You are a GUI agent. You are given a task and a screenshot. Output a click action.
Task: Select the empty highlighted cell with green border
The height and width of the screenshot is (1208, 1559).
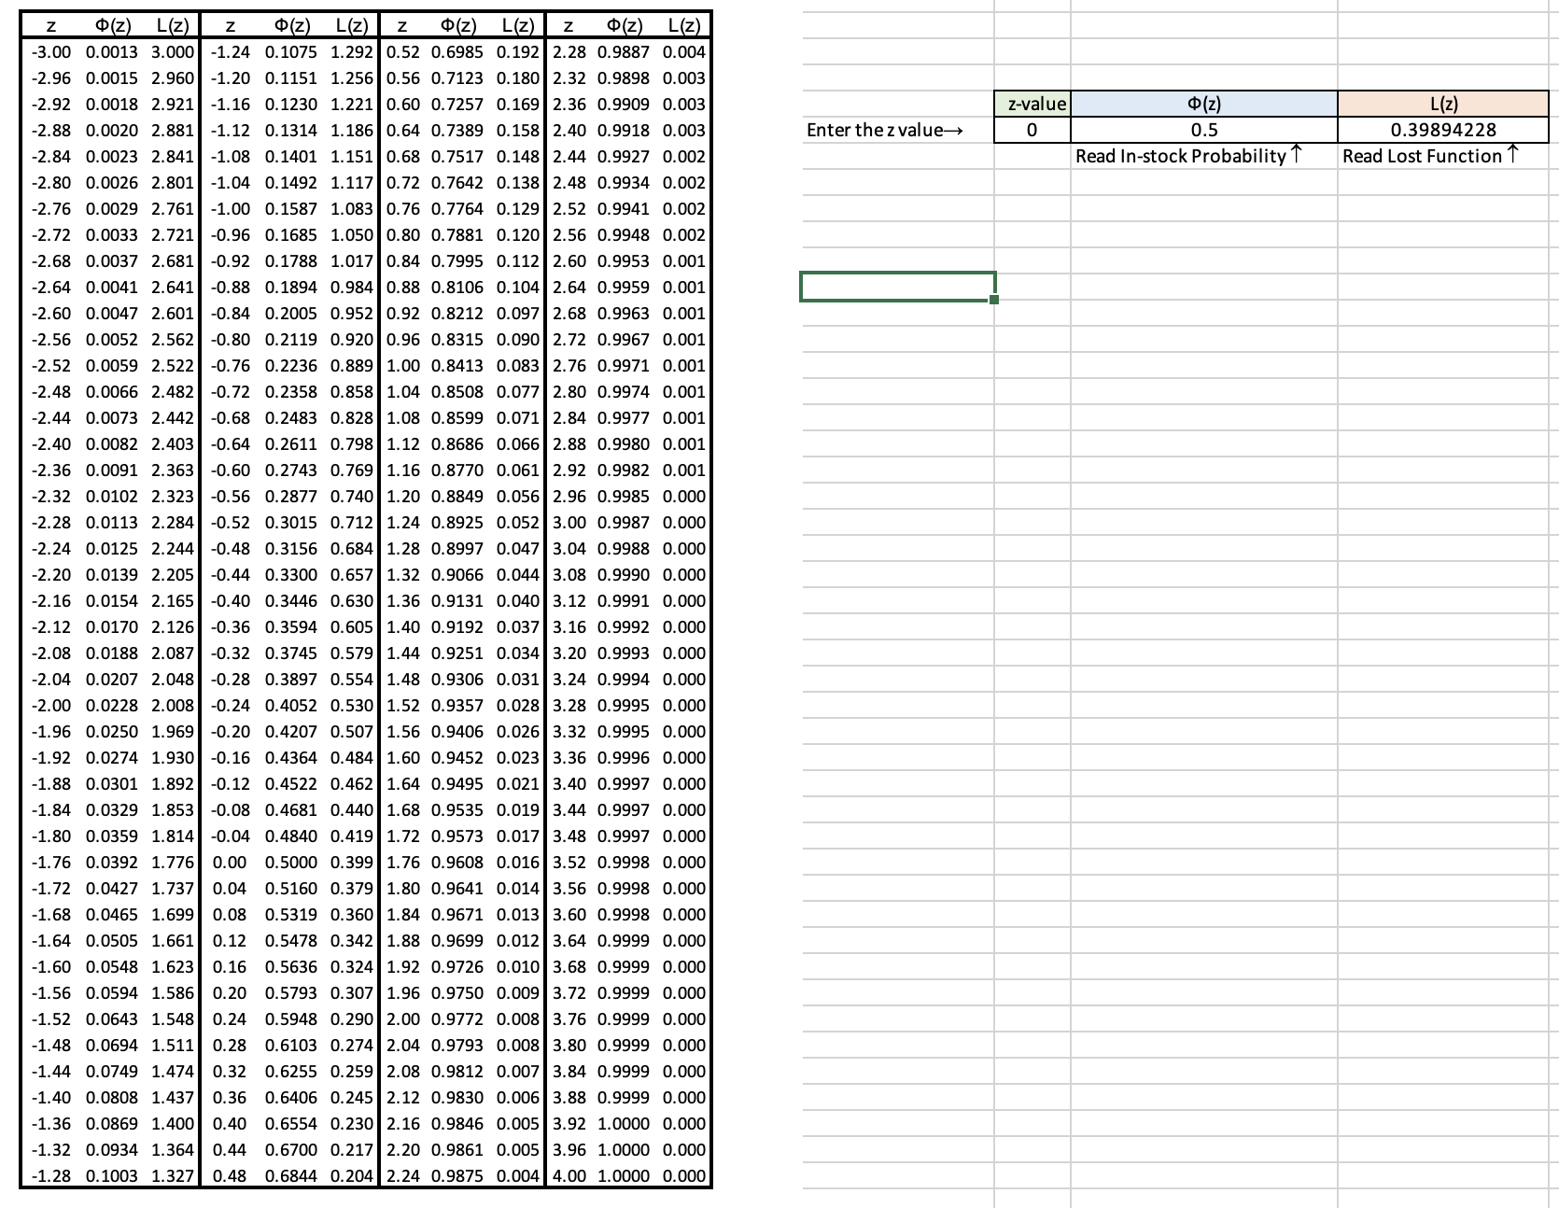coord(896,285)
